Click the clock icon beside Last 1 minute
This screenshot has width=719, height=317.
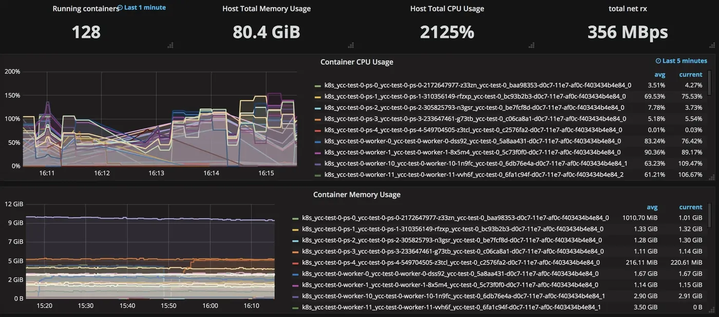coord(120,8)
